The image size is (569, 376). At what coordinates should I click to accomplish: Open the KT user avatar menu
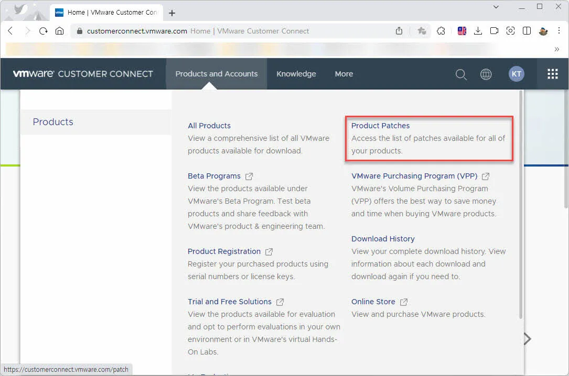[516, 74]
